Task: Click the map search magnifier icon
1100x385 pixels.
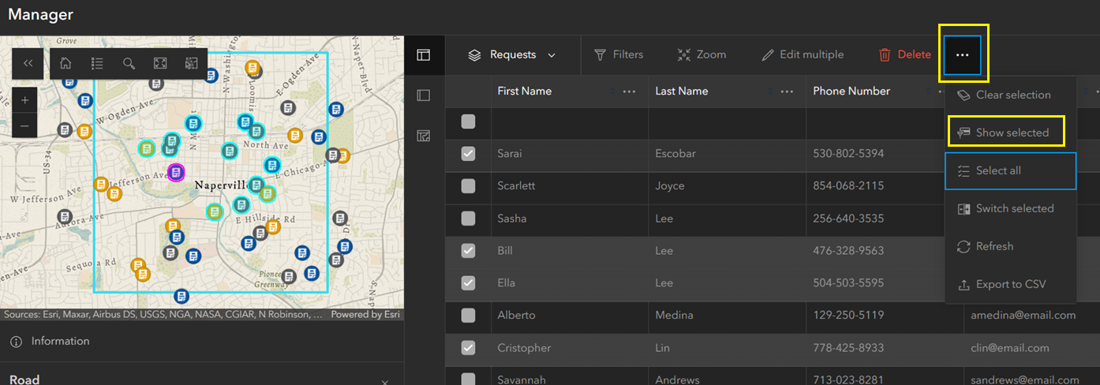Action: tap(129, 64)
